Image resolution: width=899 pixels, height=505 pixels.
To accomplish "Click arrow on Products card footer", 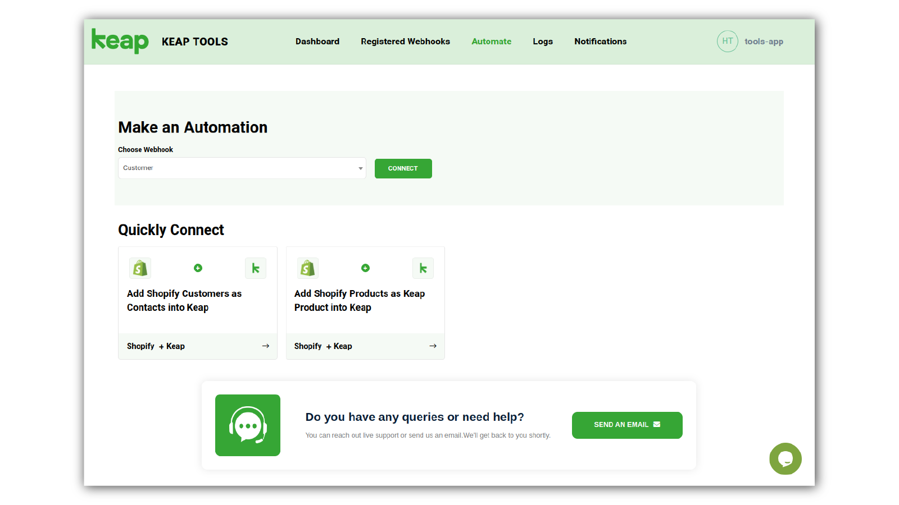I will point(433,346).
